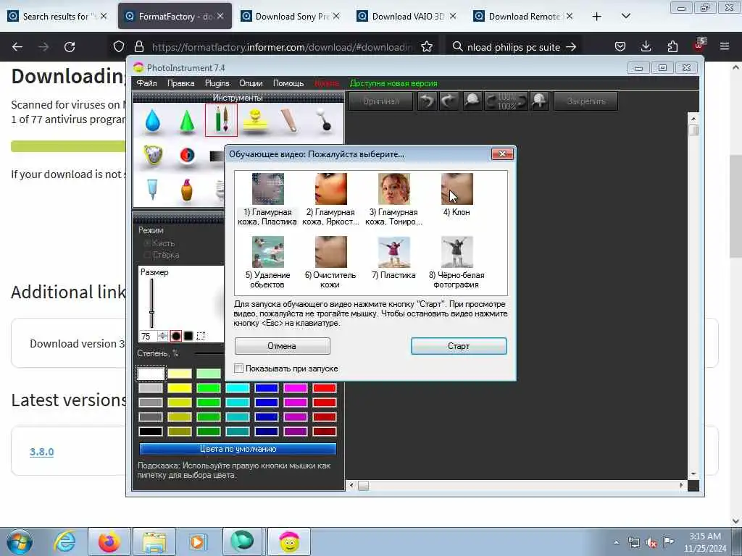Viewport: 742px width, 556px height.
Task: Select tutorial 3 Гламурная кожа, Тониро
Action: [393, 200]
